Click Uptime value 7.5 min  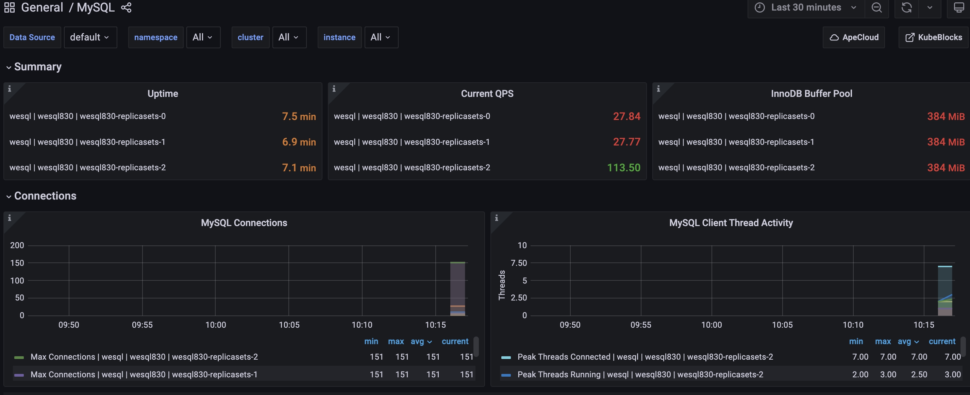pyautogui.click(x=299, y=116)
